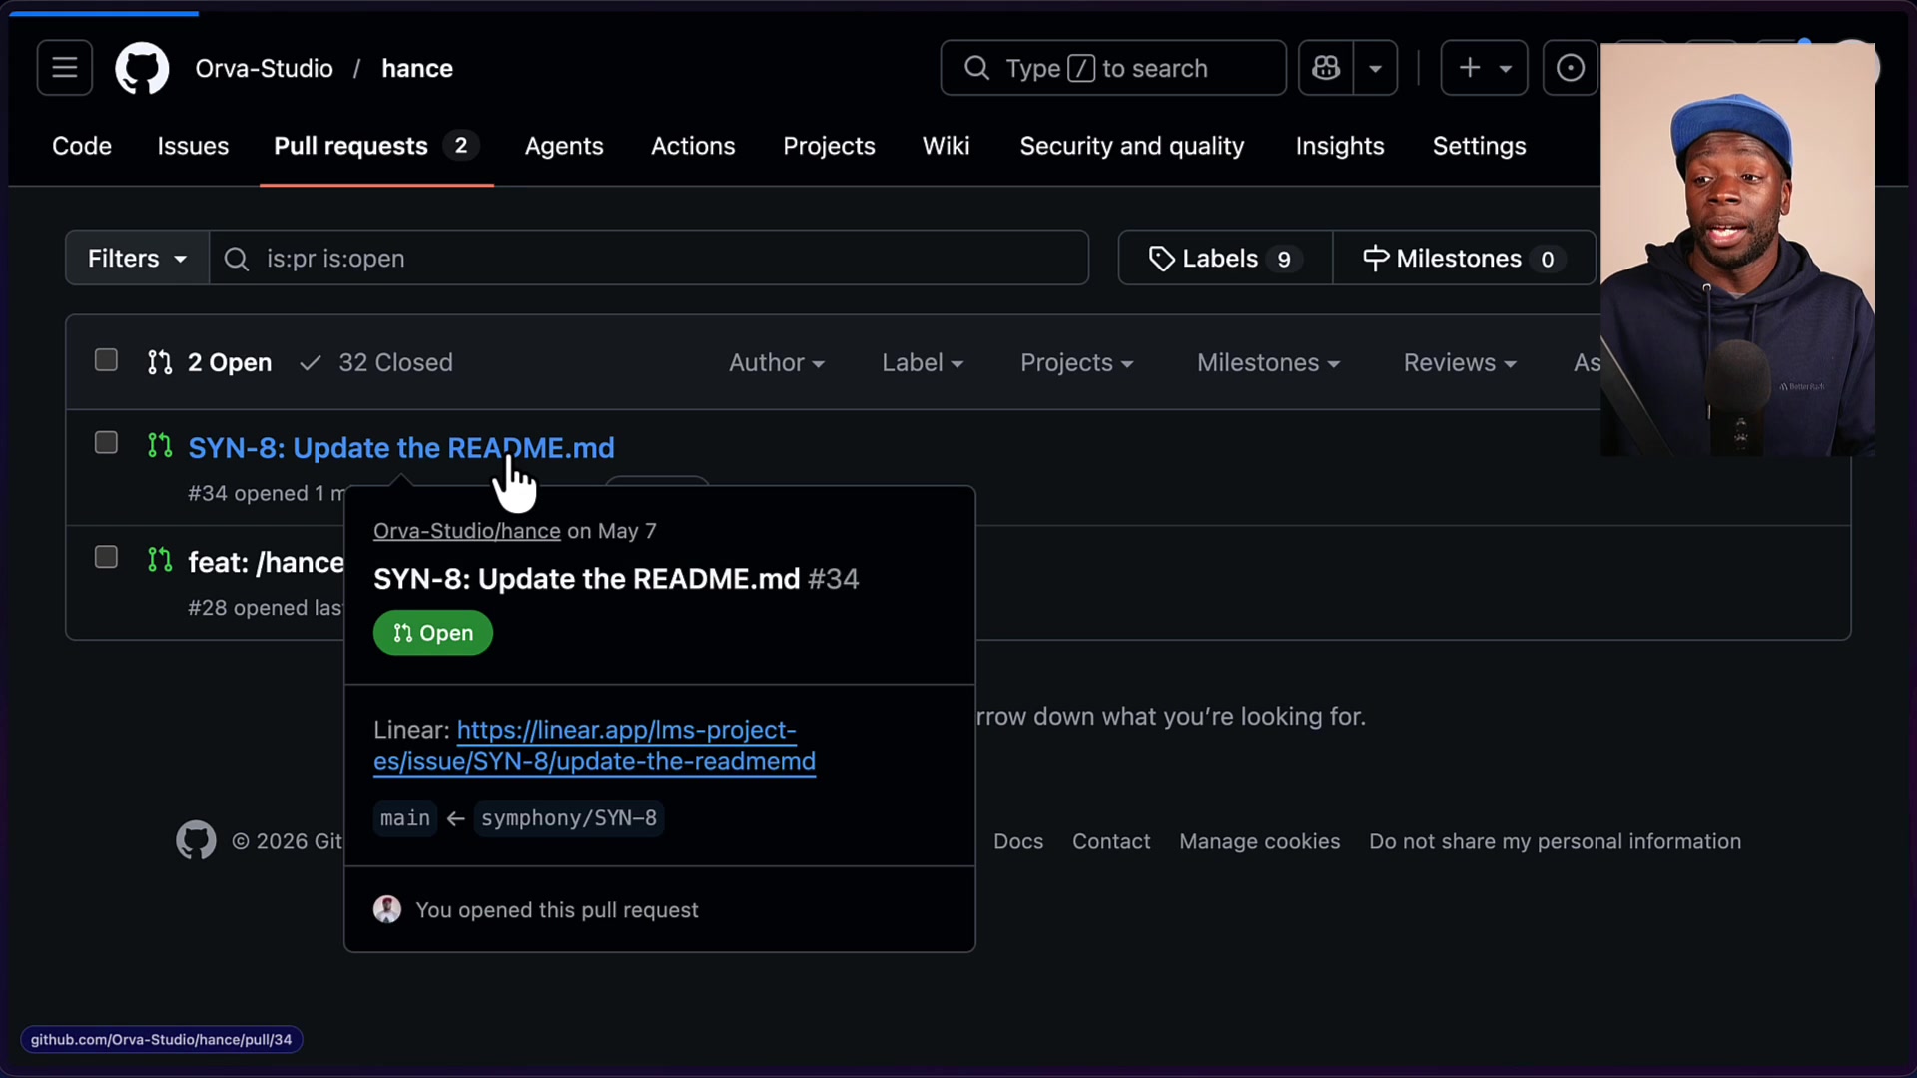Open the Copilot chat icon

click(x=1326, y=68)
